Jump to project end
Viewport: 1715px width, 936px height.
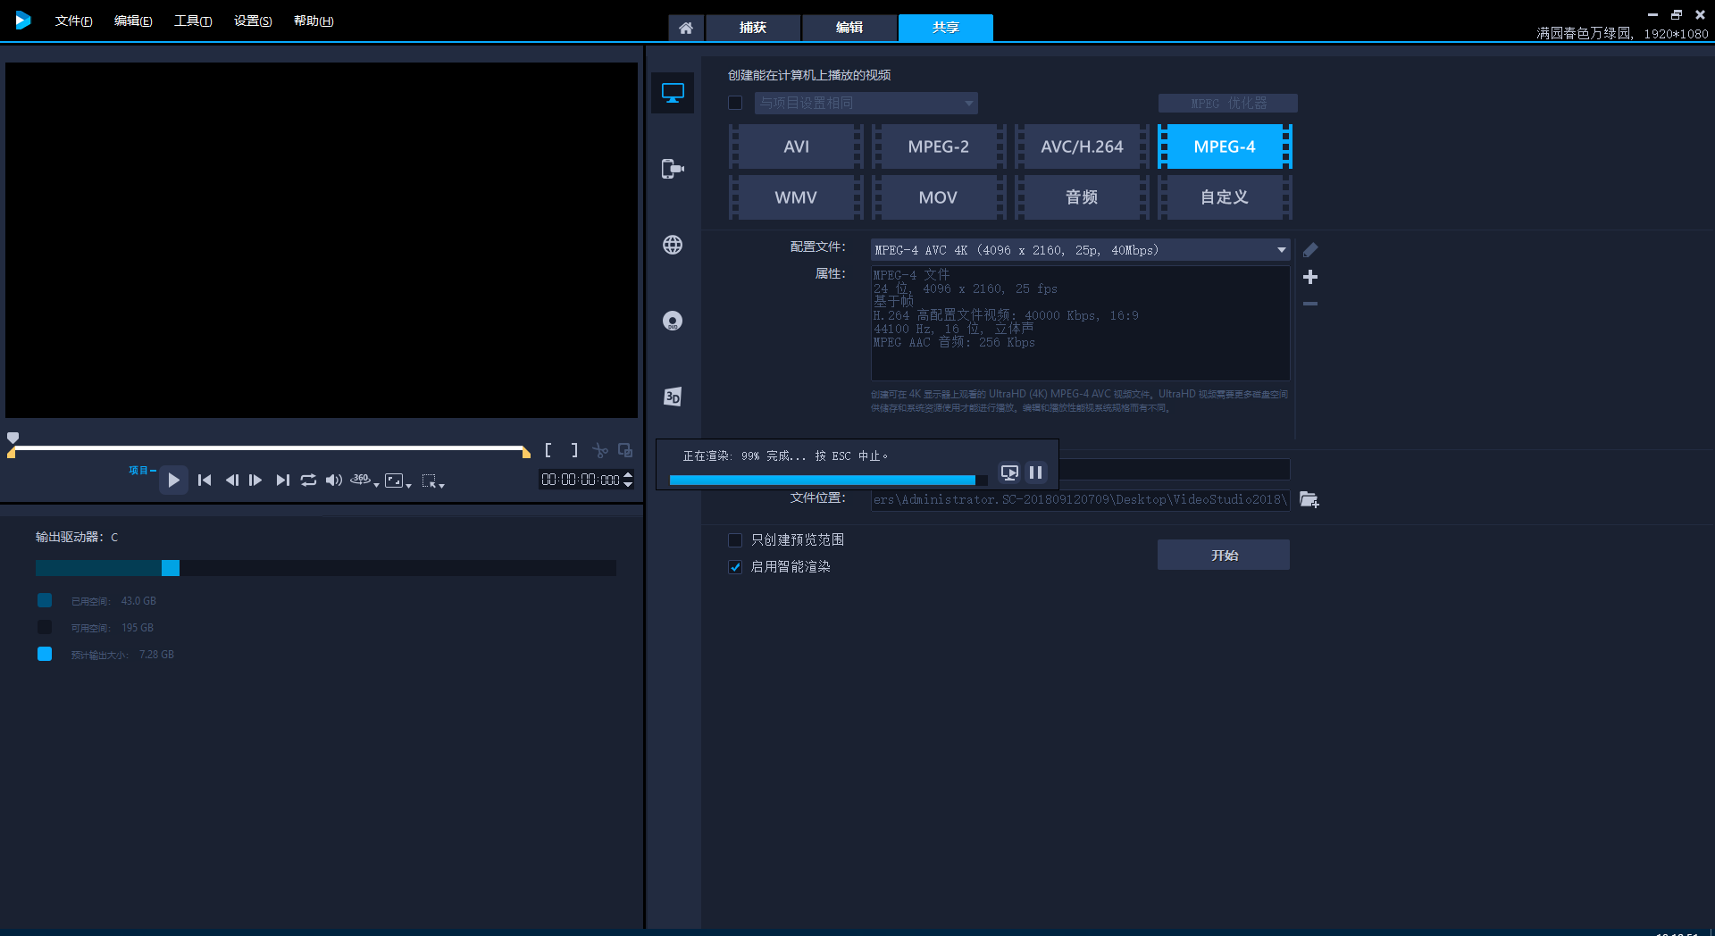pos(282,480)
